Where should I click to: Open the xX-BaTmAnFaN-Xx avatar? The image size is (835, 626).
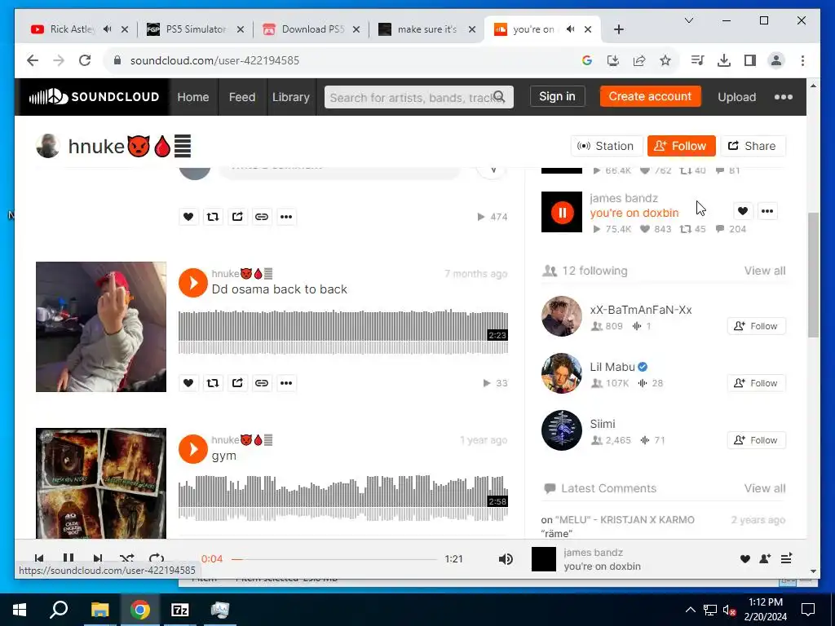coord(562,316)
